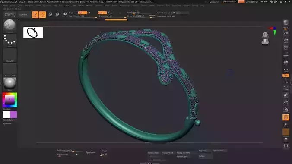Click the camera view head thumbnail
This screenshot has width=292, height=164.
265,38
